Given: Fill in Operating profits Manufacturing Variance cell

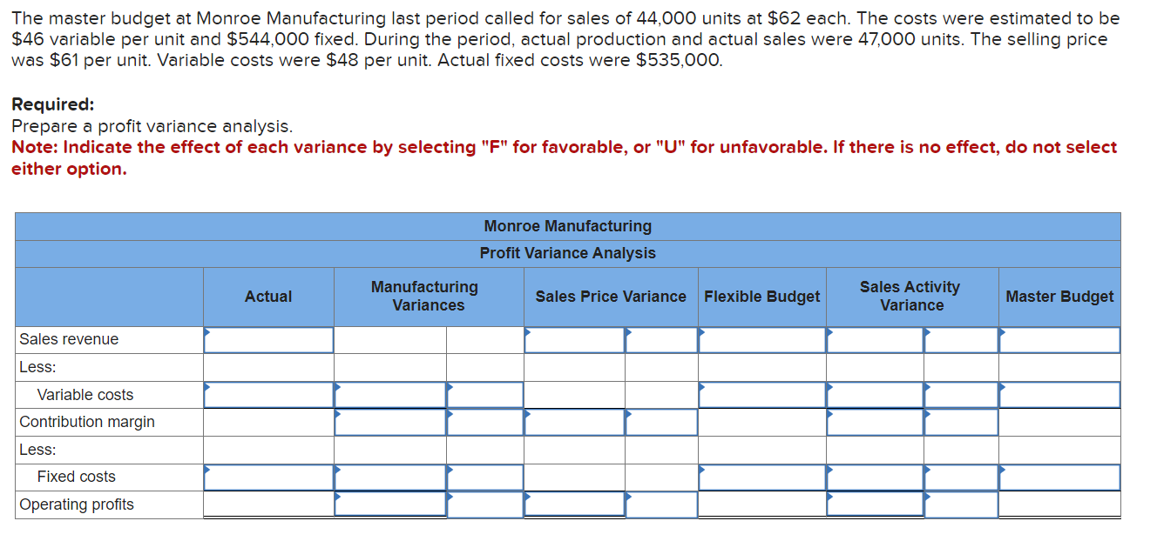Looking at the screenshot, I should [390, 504].
